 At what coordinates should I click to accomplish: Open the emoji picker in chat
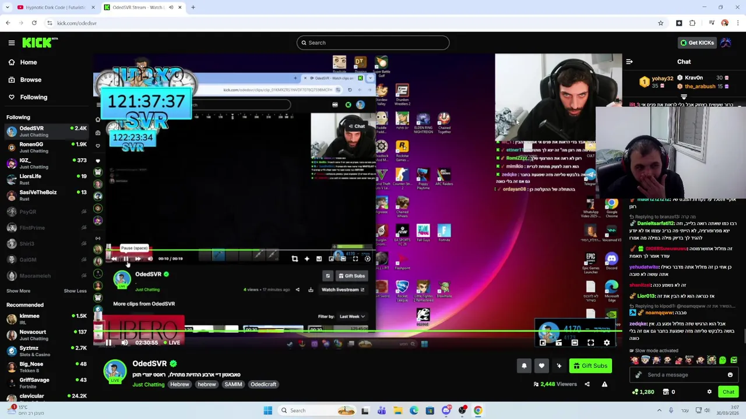pyautogui.click(x=730, y=375)
